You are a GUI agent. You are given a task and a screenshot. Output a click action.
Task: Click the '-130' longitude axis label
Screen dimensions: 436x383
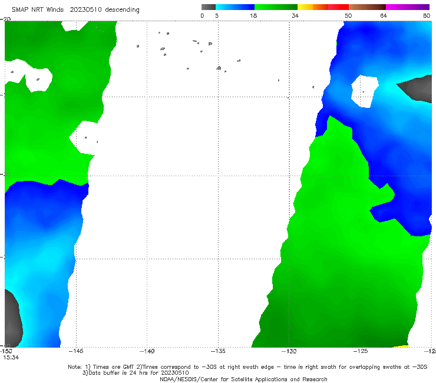coord(289,351)
